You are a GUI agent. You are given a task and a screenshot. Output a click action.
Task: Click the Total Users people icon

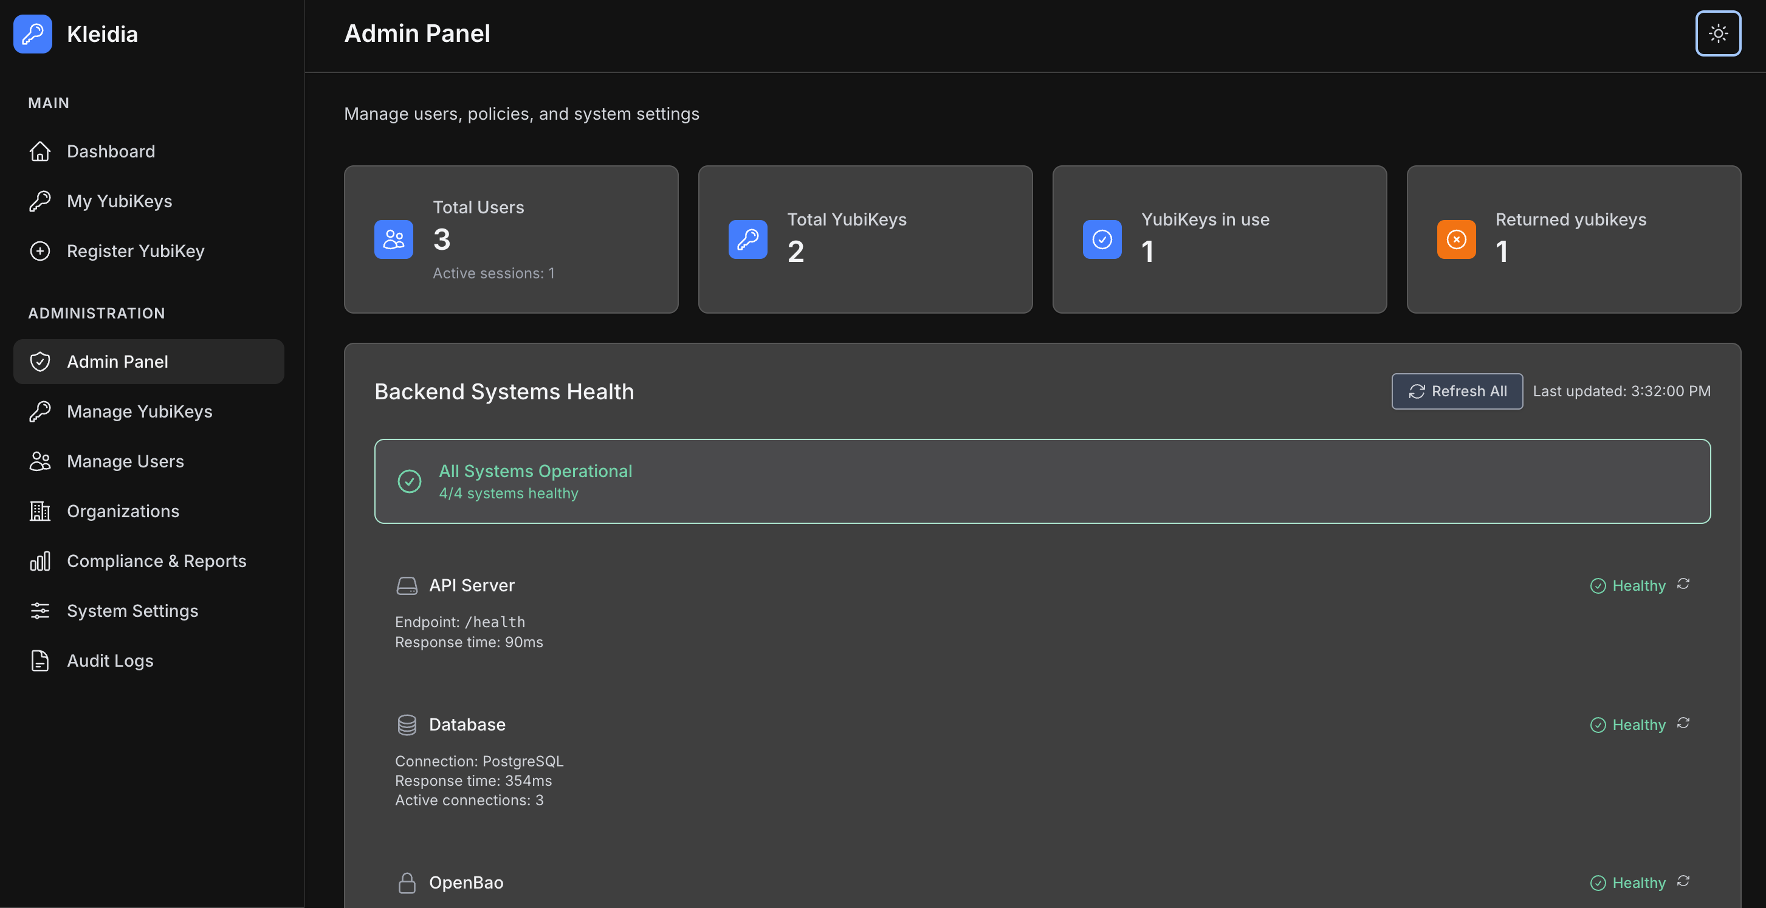tap(394, 239)
